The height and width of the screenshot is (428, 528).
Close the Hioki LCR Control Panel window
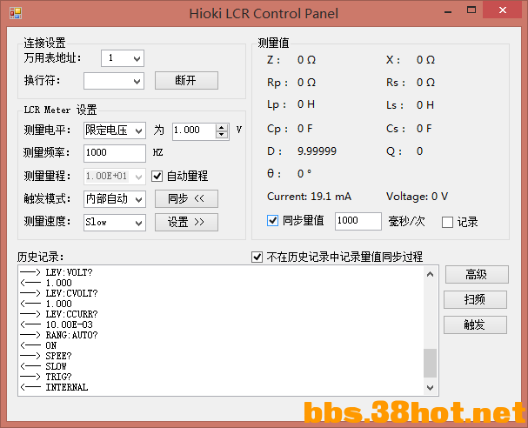click(x=503, y=10)
